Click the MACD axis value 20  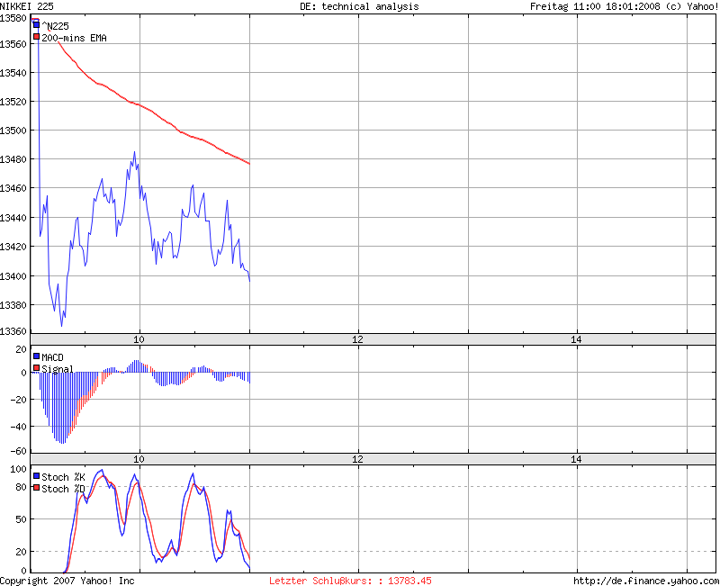[21, 349]
